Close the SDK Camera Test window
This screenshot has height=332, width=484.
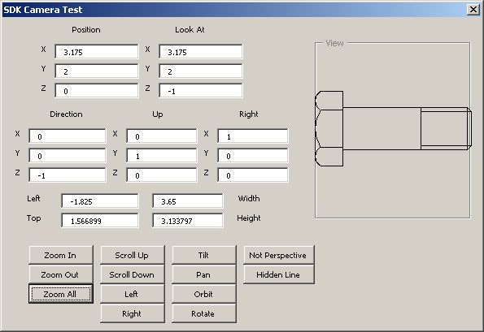[x=473, y=10]
